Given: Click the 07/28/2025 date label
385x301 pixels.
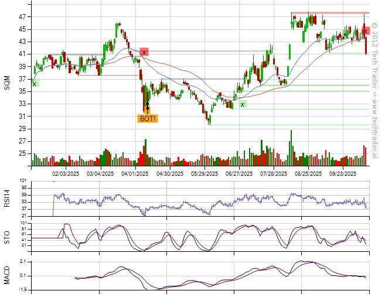Looking at the screenshot, I should [x=274, y=173].
